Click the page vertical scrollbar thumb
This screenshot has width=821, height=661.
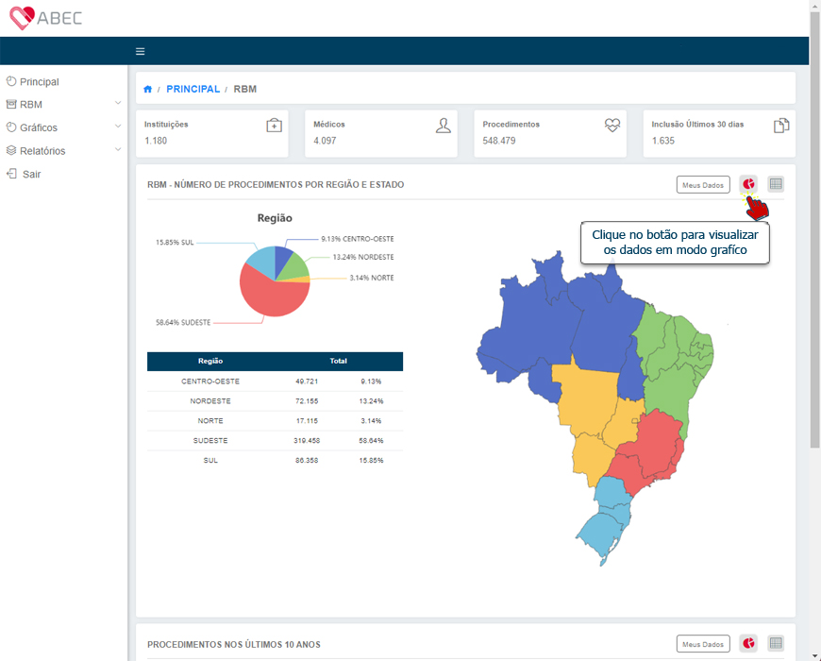pos(814,229)
